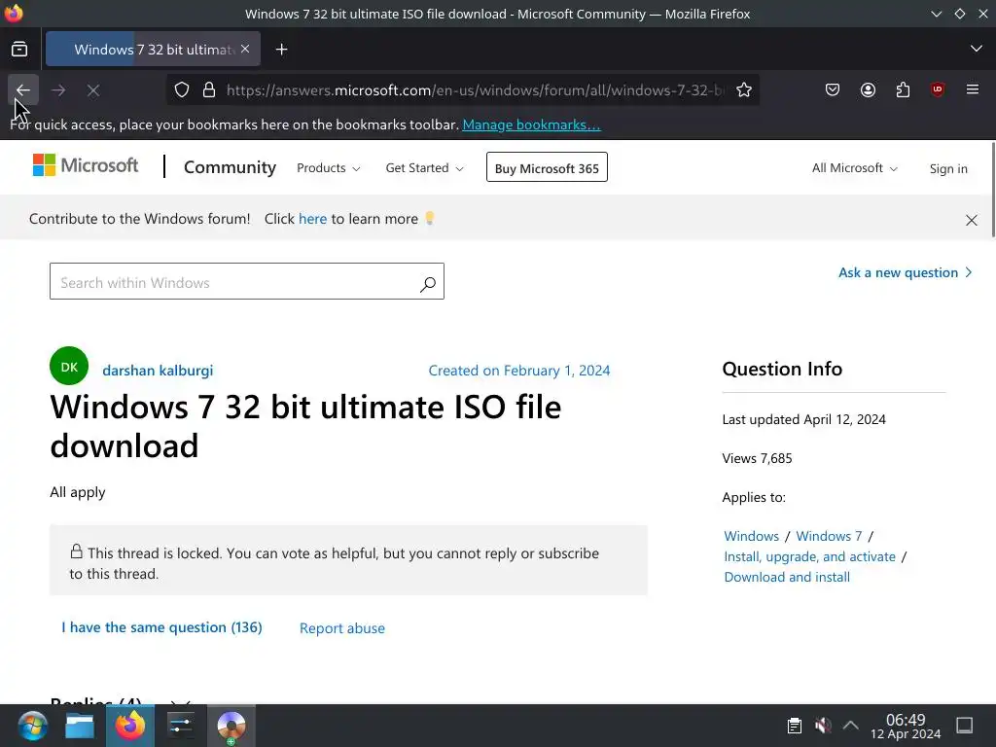Open darshan kalburgi's profile
This screenshot has height=747, width=996.
tap(158, 371)
